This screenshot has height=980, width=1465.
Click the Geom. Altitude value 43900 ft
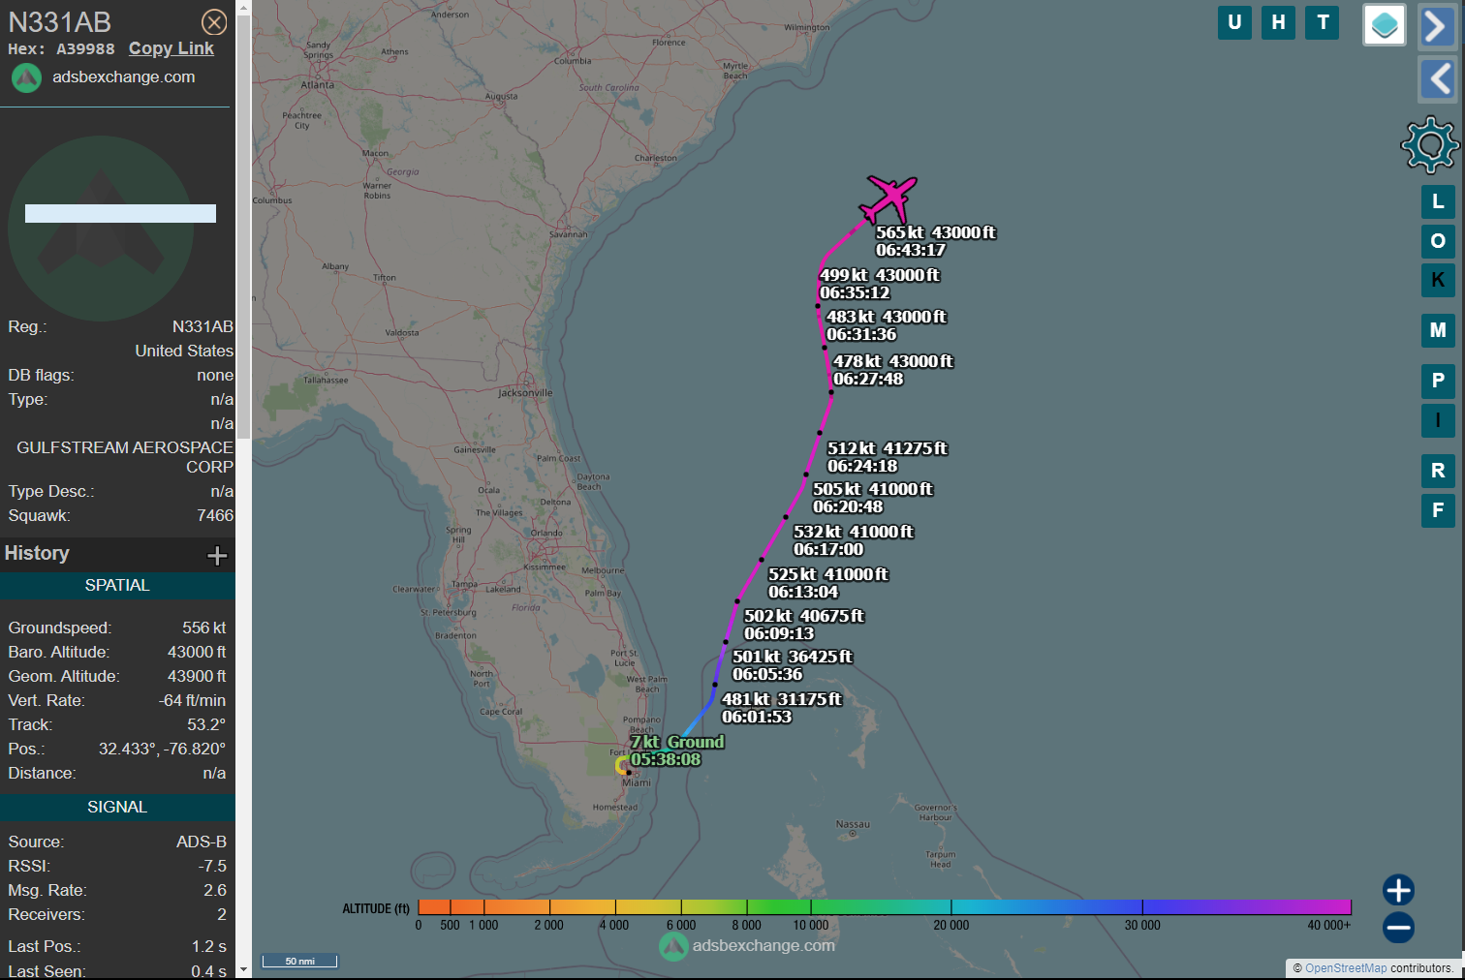click(x=197, y=676)
